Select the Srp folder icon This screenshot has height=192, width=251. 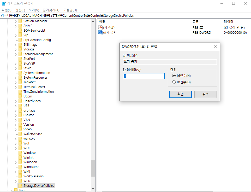(x=20, y=35)
